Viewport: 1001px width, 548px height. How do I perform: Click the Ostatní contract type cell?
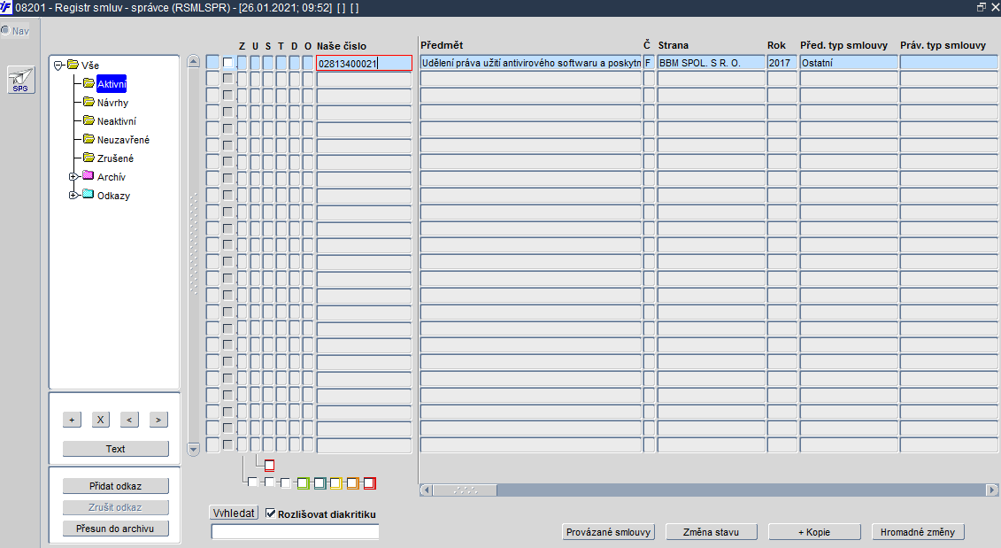click(849, 63)
